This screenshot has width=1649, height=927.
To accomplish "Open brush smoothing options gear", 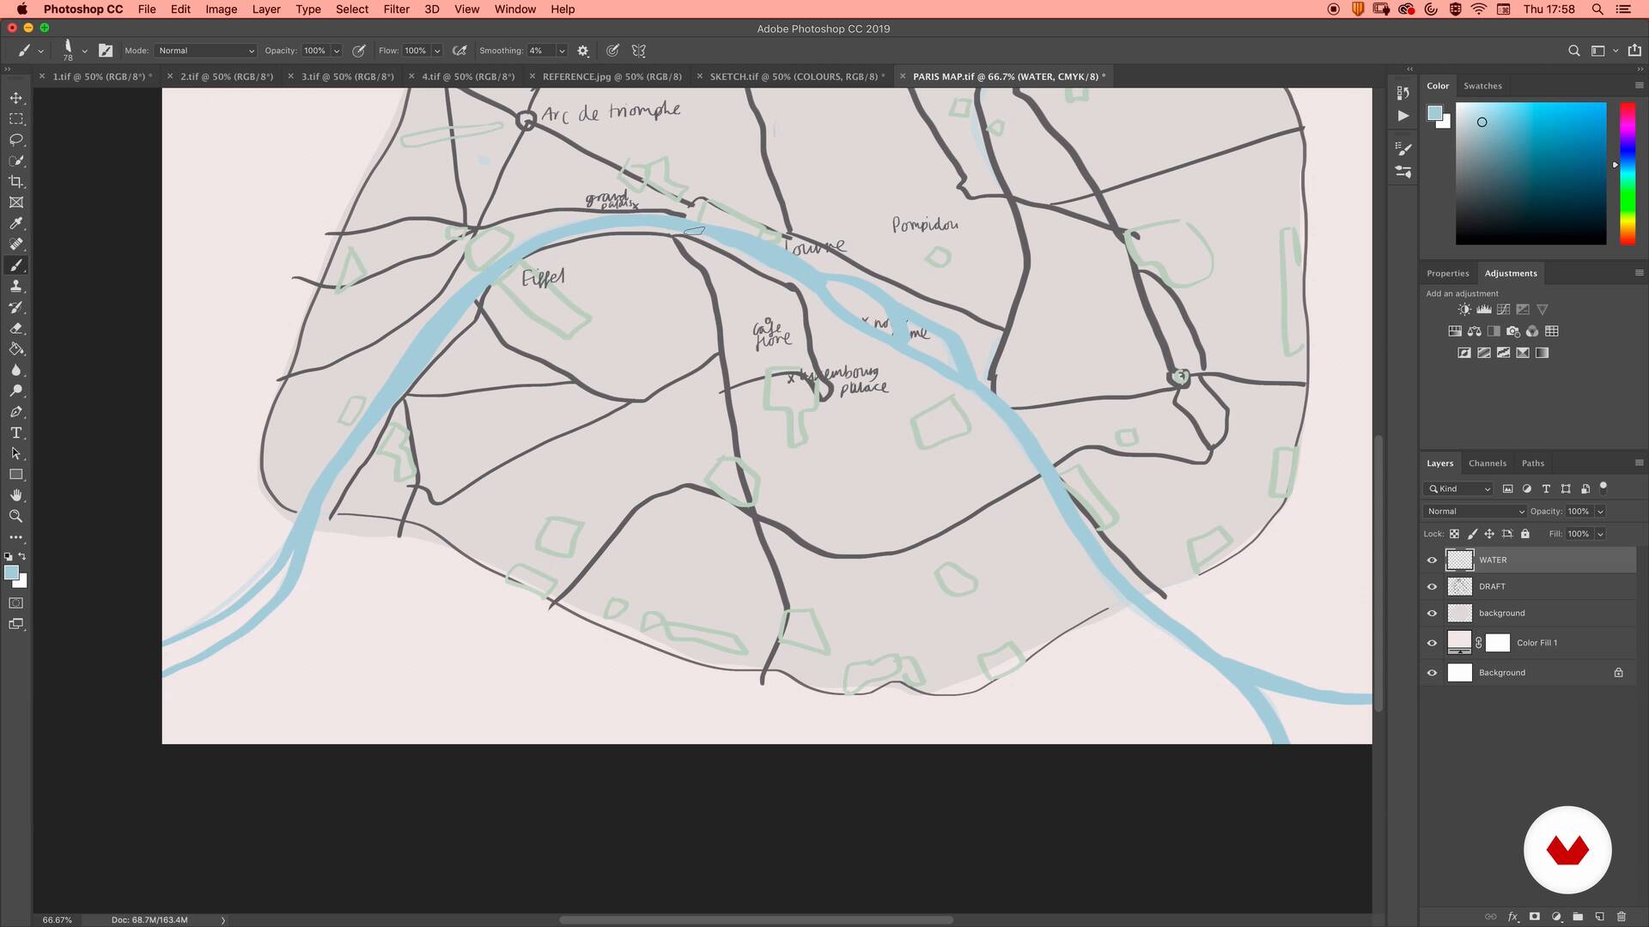I will (x=583, y=51).
